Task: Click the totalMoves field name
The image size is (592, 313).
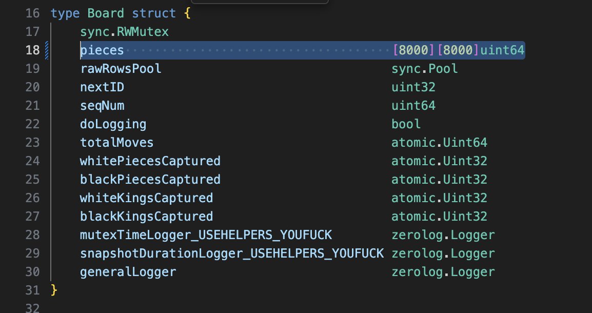Action: [x=116, y=143]
